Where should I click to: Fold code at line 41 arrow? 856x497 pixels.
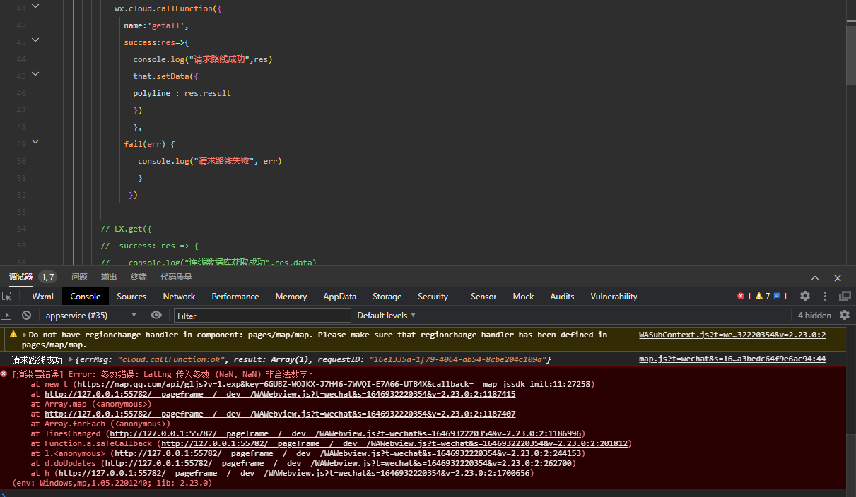35,7
